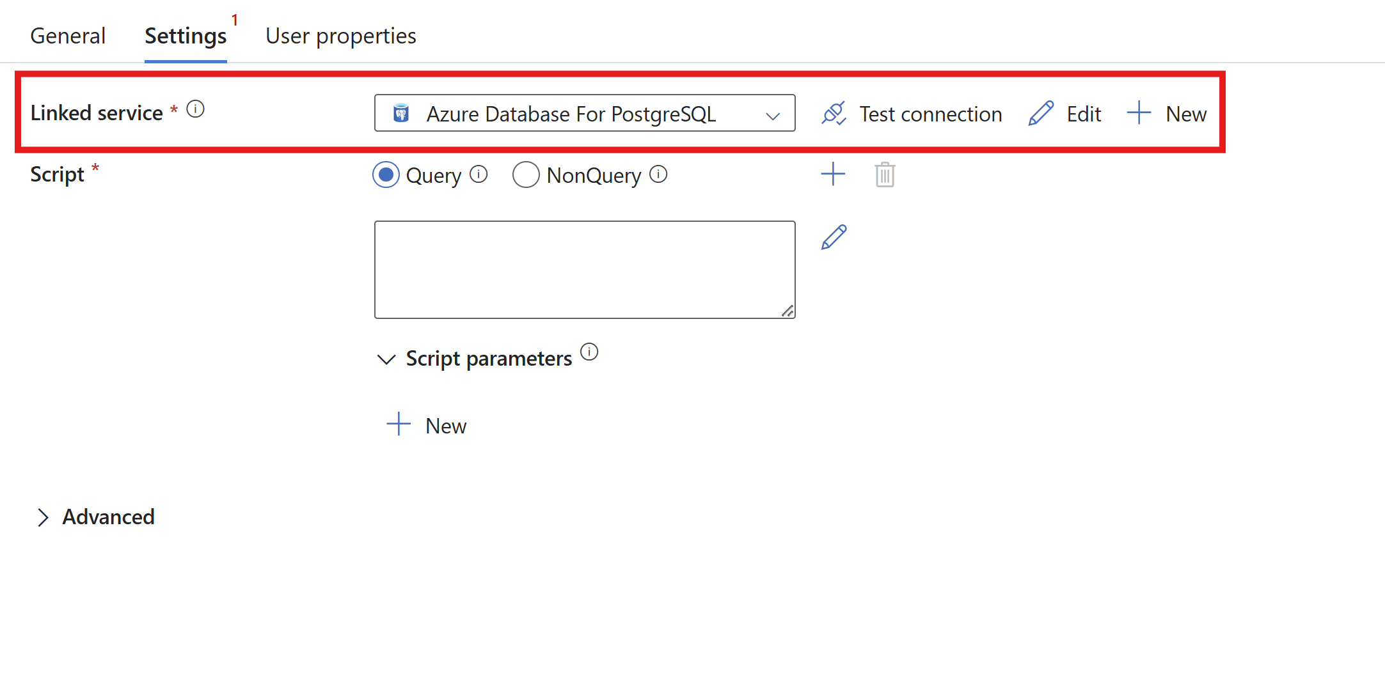Expand the Advanced section
The height and width of the screenshot is (684, 1385).
43,517
